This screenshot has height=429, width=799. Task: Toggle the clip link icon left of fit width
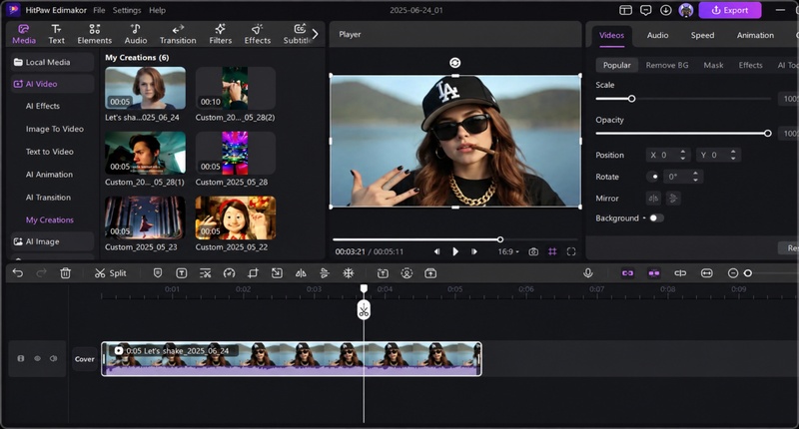680,273
